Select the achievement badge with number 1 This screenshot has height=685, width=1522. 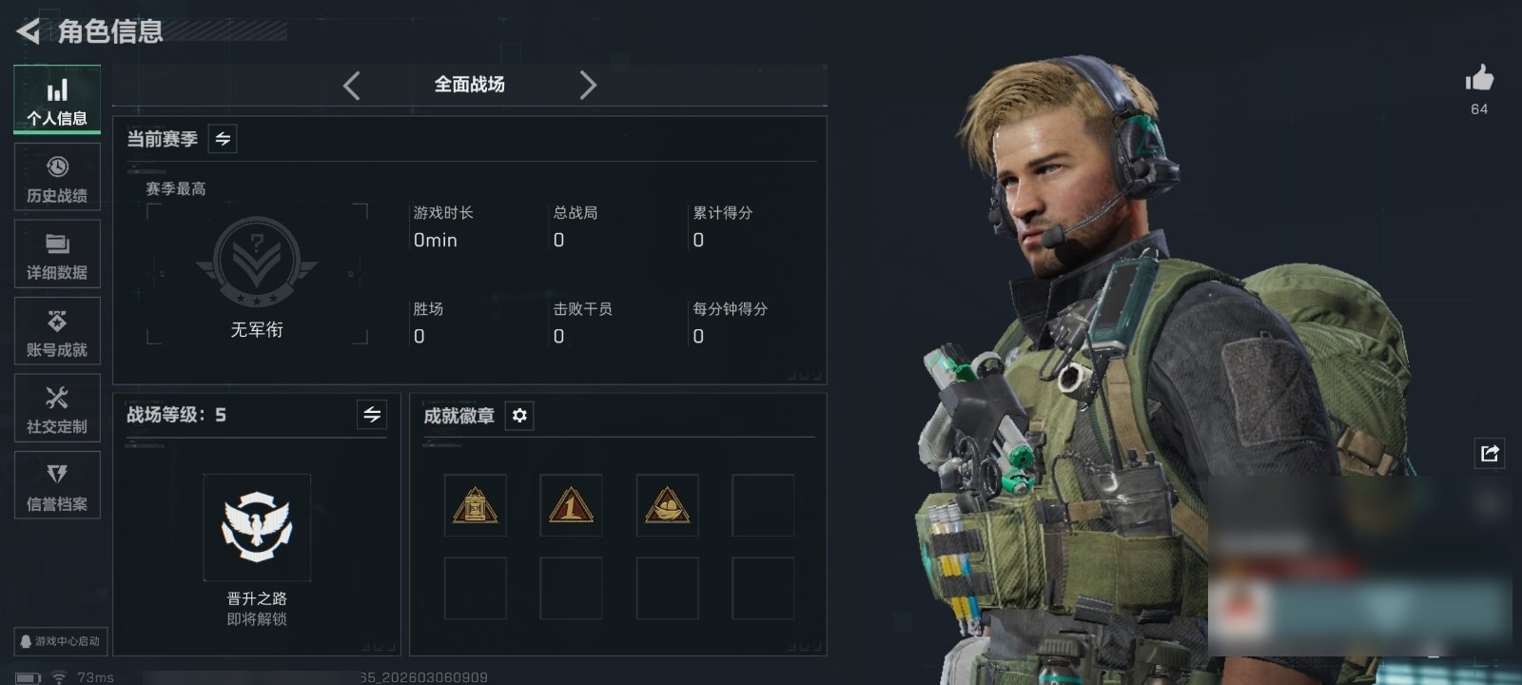pyautogui.click(x=571, y=505)
